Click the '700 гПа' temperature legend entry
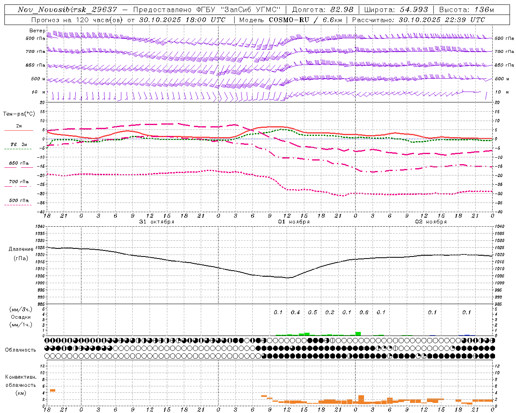The width and height of the screenshot is (516, 413). (x=19, y=181)
